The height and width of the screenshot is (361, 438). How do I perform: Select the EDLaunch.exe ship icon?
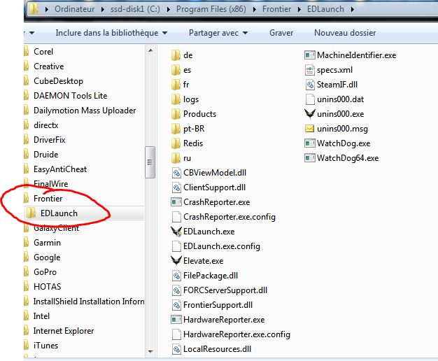coord(176,232)
